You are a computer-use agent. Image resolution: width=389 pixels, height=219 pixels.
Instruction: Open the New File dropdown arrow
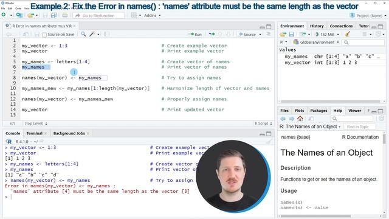click(11, 15)
